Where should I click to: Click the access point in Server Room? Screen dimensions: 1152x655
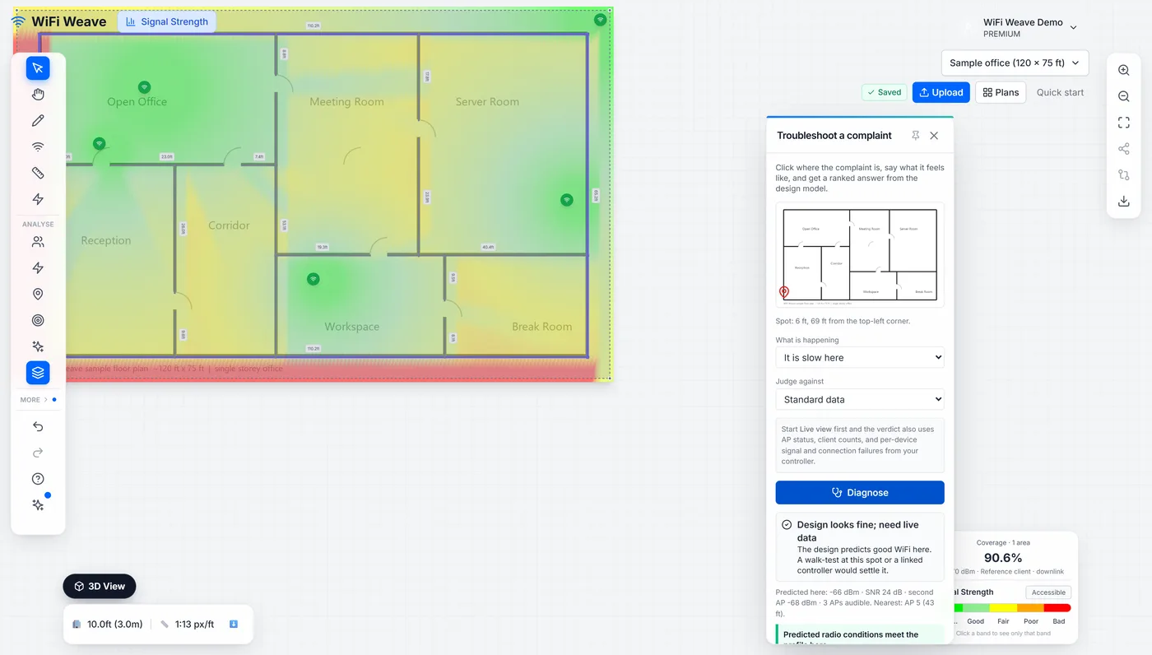pyautogui.click(x=566, y=200)
